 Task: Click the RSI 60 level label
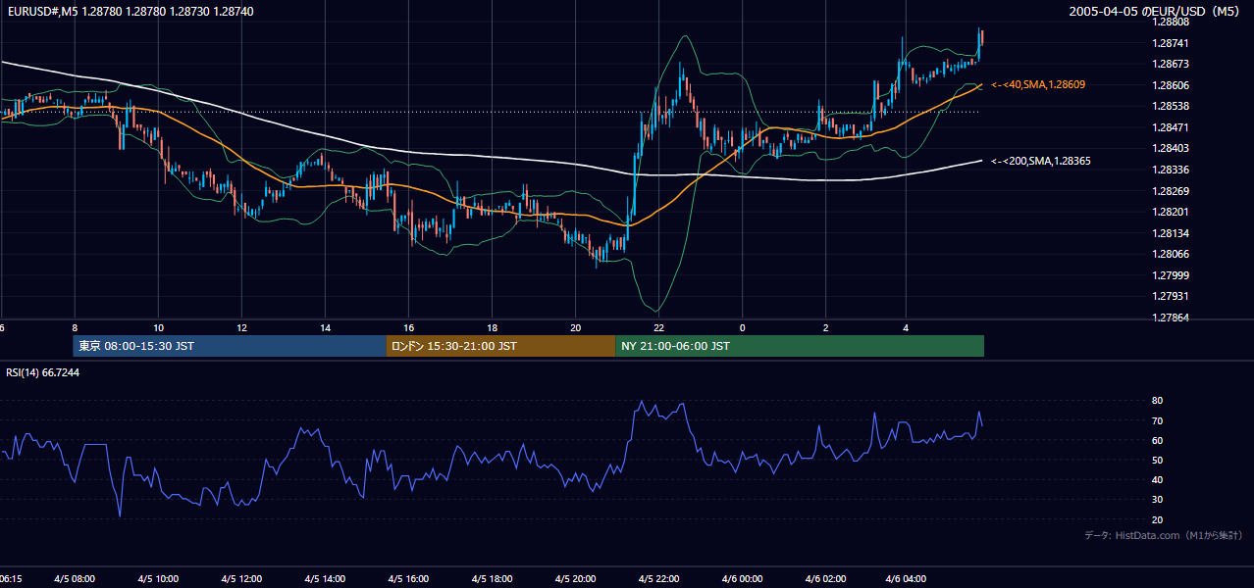click(x=1157, y=440)
